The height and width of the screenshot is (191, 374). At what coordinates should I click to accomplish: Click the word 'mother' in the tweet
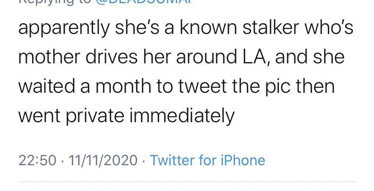49,57
